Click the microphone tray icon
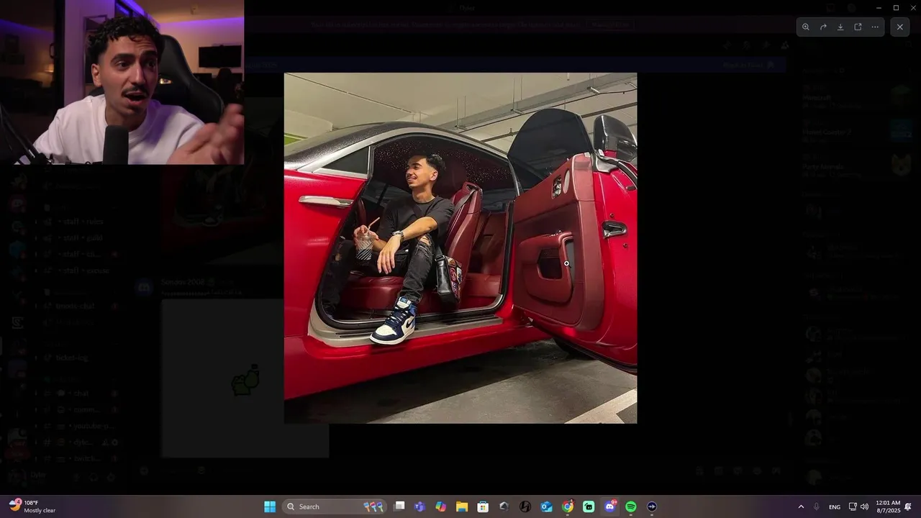The width and height of the screenshot is (921, 518). 817,506
